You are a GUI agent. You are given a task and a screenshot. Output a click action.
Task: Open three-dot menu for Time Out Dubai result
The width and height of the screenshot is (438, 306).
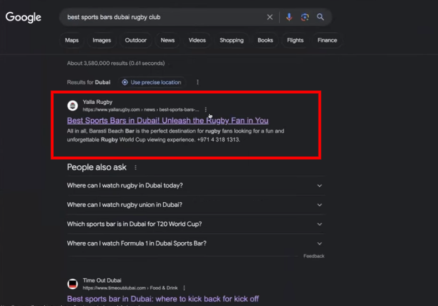[184, 288]
